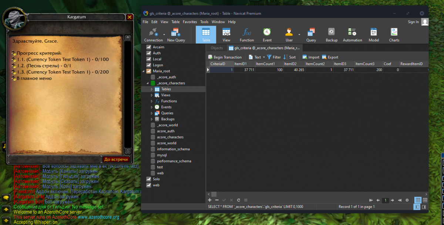Switch to form view toggle

tap(425, 200)
